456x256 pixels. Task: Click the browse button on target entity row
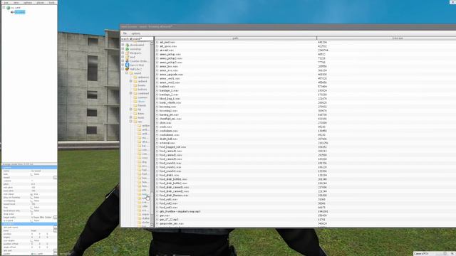point(56,217)
